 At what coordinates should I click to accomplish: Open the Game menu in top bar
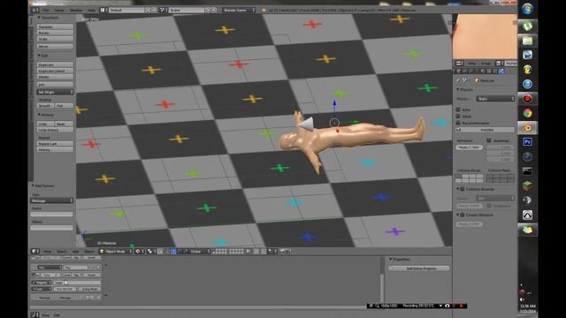pyautogui.click(x=59, y=10)
